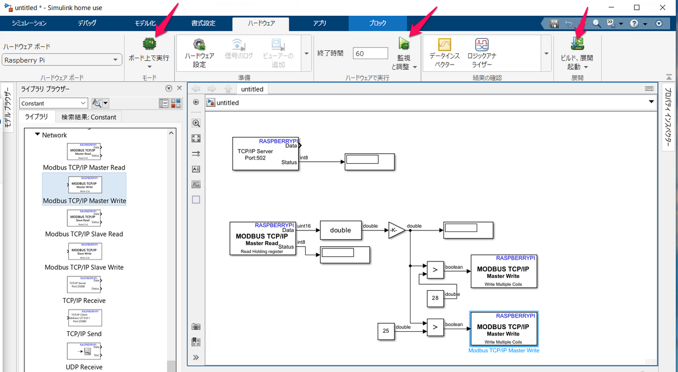The width and height of the screenshot is (678, 372).
Task: Launch the Data Inspector (データインスペクター)
Action: click(444, 45)
